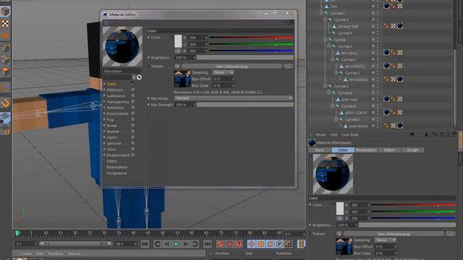Collapse 'Сустав.2' node above 'lev LOKOT.1'

(x=332, y=59)
